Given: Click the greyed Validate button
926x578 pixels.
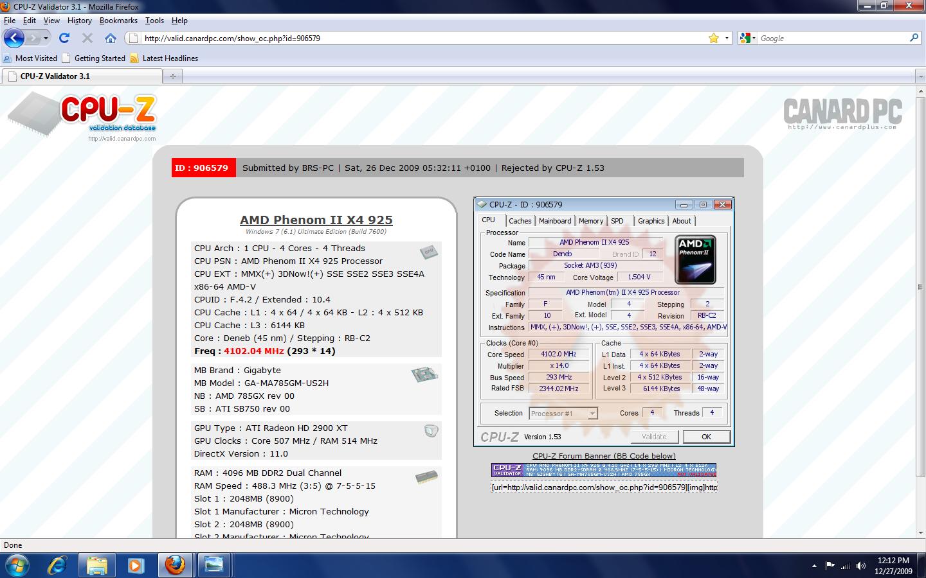Looking at the screenshot, I should click(654, 437).
